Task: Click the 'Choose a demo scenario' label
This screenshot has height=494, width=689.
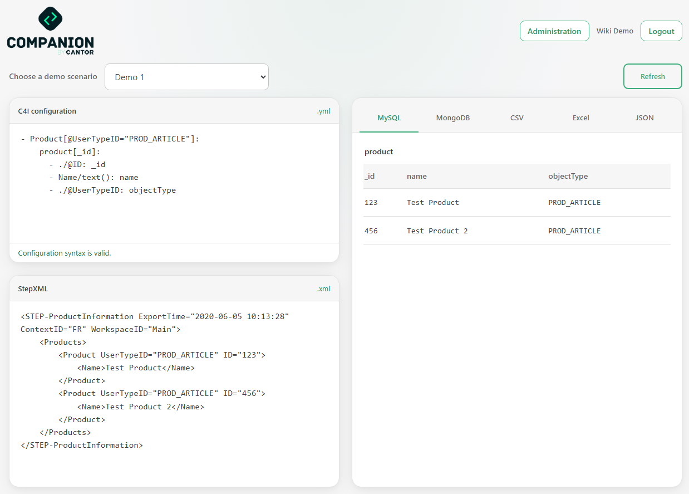Action: point(53,76)
